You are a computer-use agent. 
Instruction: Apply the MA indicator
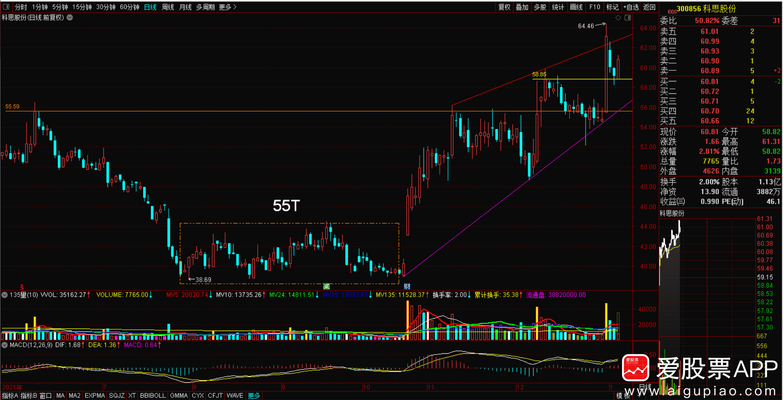[60, 395]
